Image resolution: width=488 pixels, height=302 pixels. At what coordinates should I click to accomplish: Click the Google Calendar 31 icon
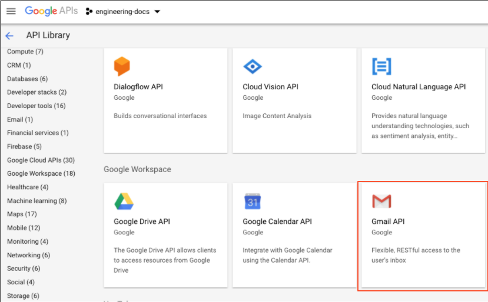[253, 202]
